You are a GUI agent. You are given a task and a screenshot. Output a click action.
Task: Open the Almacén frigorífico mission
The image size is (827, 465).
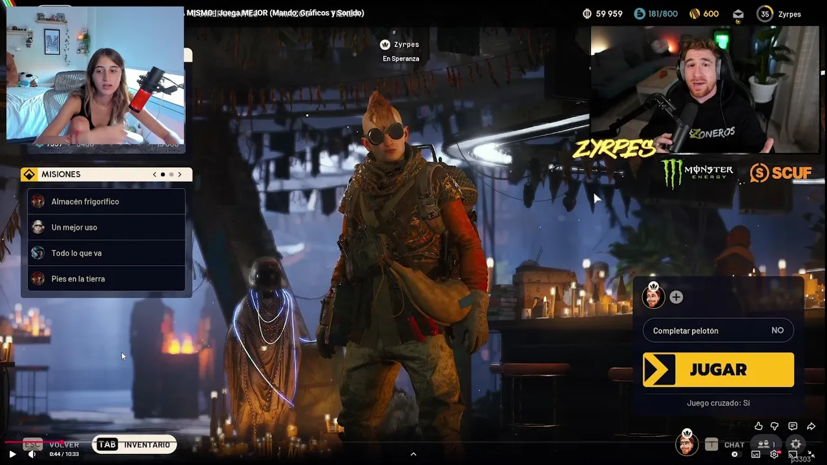point(107,201)
